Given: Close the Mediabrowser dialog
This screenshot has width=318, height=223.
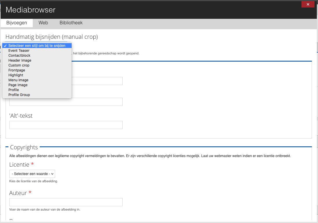Looking at the screenshot, I should click(x=308, y=4).
